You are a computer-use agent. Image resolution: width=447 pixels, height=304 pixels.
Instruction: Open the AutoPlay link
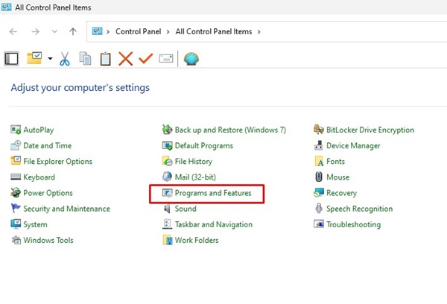[x=39, y=130]
